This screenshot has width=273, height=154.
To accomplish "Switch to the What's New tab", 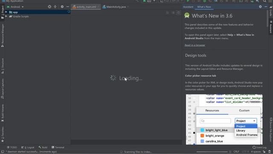I will 204,7.
